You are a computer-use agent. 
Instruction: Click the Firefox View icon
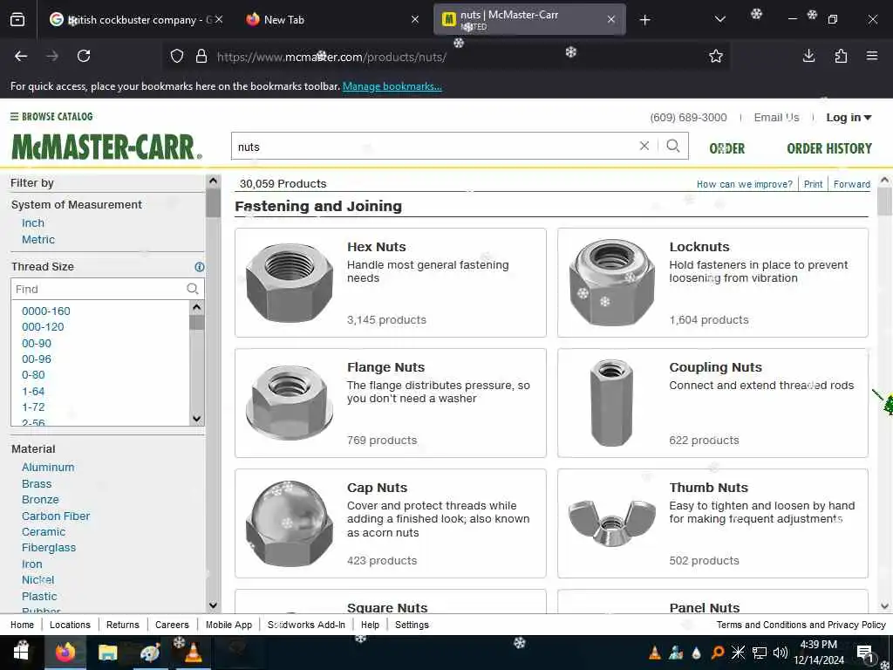[x=17, y=20]
